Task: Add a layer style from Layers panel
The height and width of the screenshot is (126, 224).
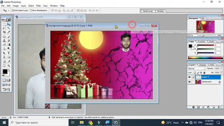Action: (x=194, y=107)
